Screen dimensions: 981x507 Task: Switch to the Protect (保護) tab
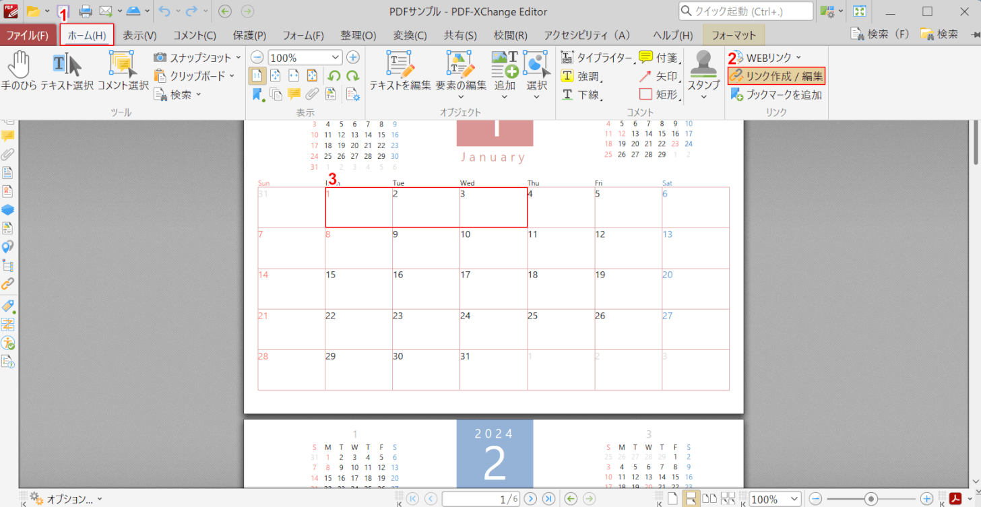(249, 35)
